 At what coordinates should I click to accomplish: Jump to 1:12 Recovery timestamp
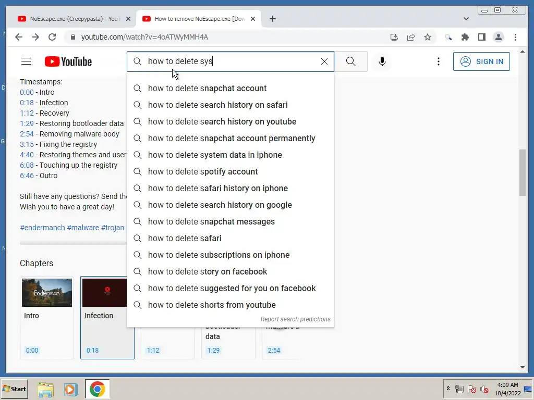[27, 113]
